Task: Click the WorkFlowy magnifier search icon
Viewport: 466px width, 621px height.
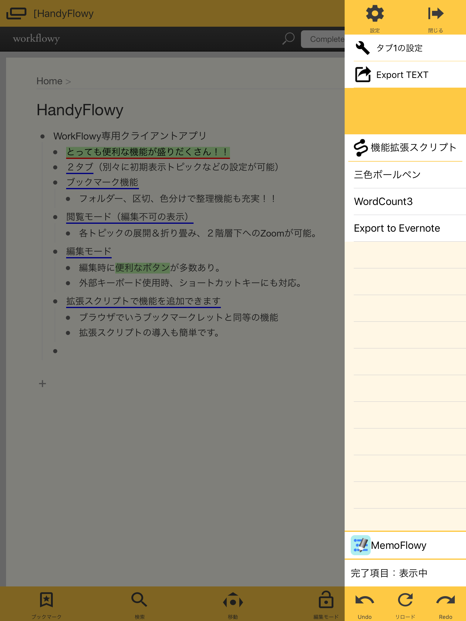Action: pos(289,39)
